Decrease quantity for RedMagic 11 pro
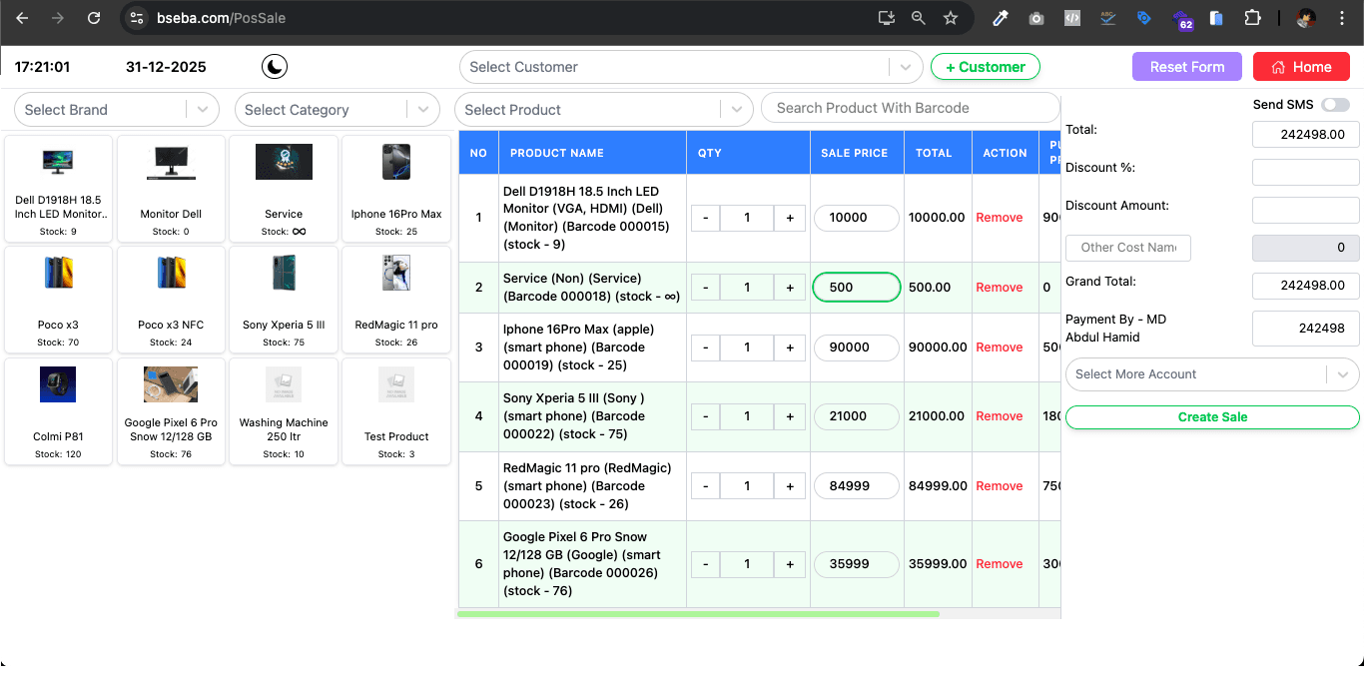Viewport: 1364px width, 697px height. [x=705, y=486]
